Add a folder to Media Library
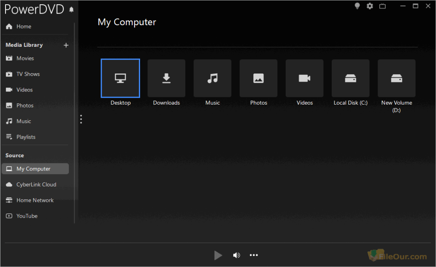 [66, 45]
